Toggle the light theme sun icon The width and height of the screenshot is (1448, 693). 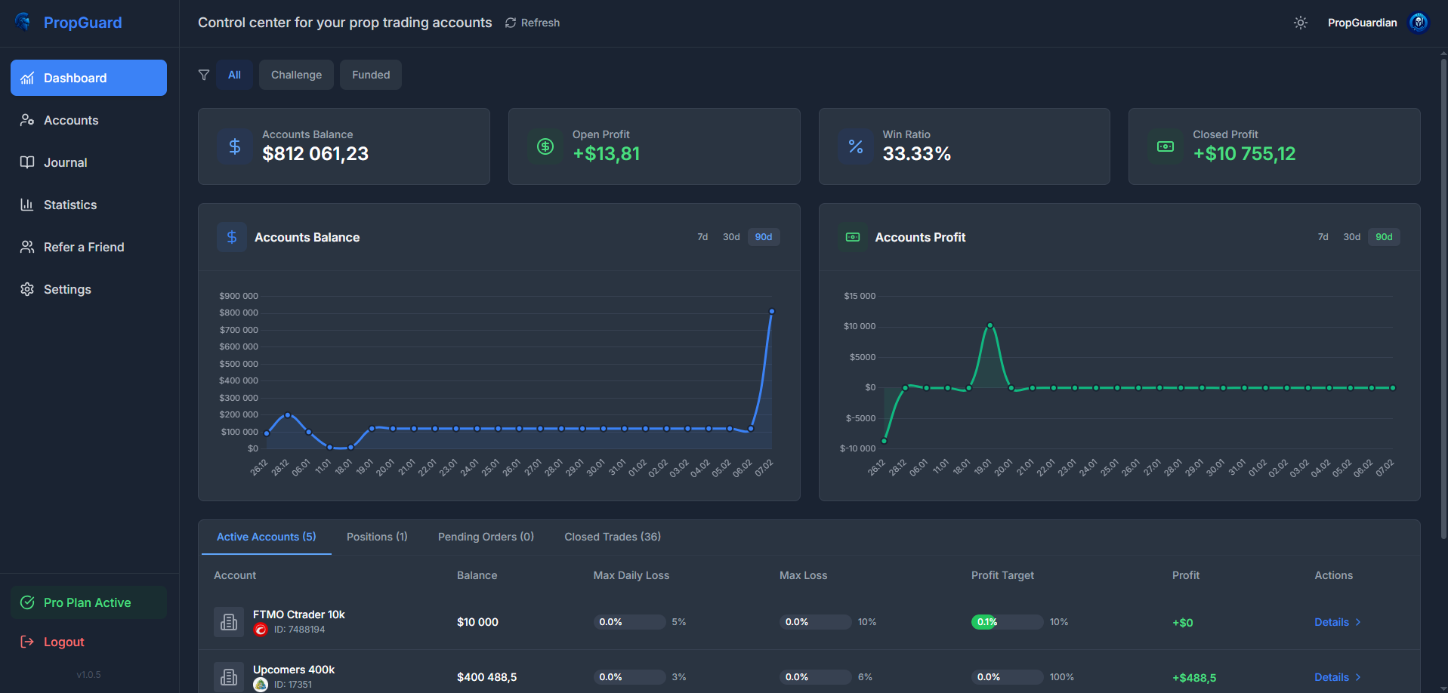(x=1300, y=23)
